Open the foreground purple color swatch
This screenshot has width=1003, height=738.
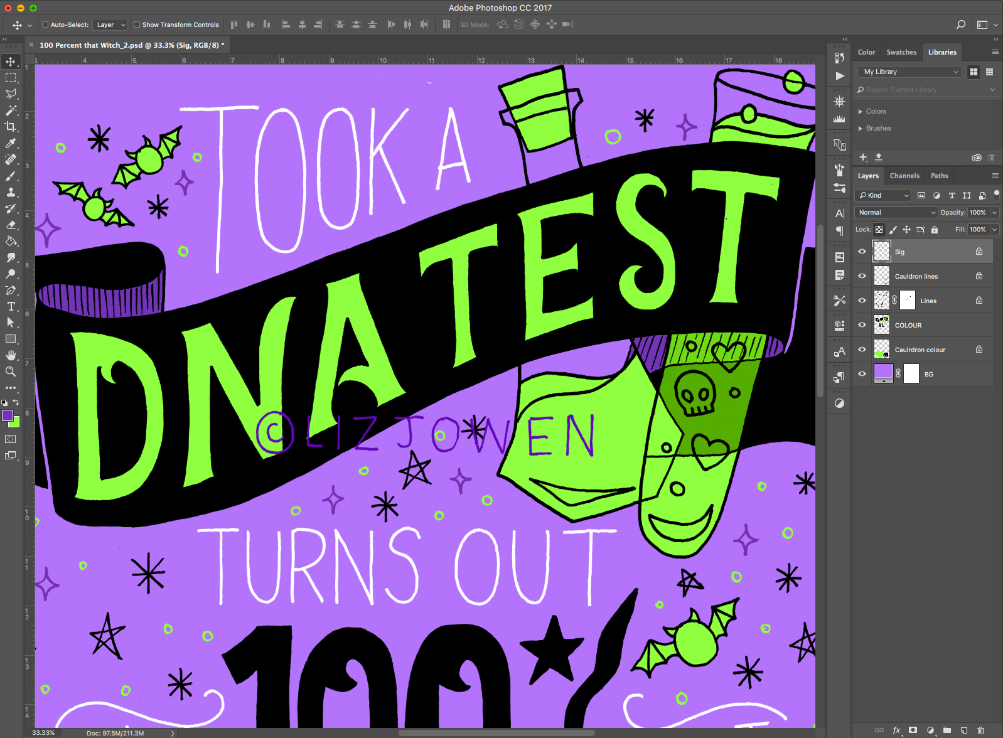coord(7,415)
